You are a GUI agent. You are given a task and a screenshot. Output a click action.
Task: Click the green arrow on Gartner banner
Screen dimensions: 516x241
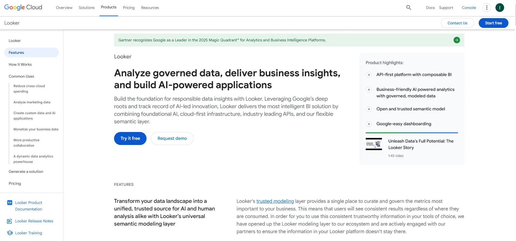(x=457, y=40)
